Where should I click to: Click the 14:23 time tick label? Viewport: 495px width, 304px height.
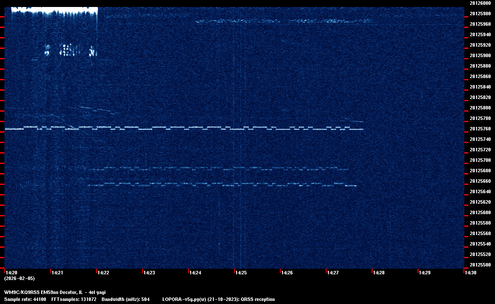coord(149,273)
